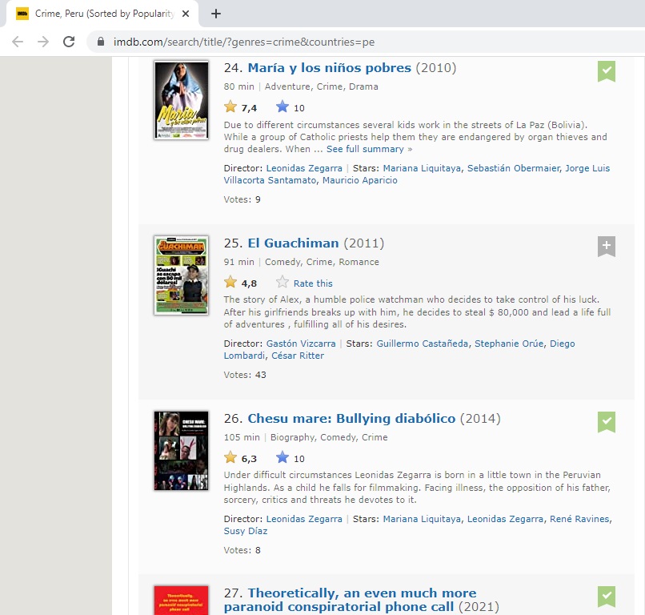Screen dimensions: 645x615
Task: View site security lock info
Action: (x=101, y=42)
